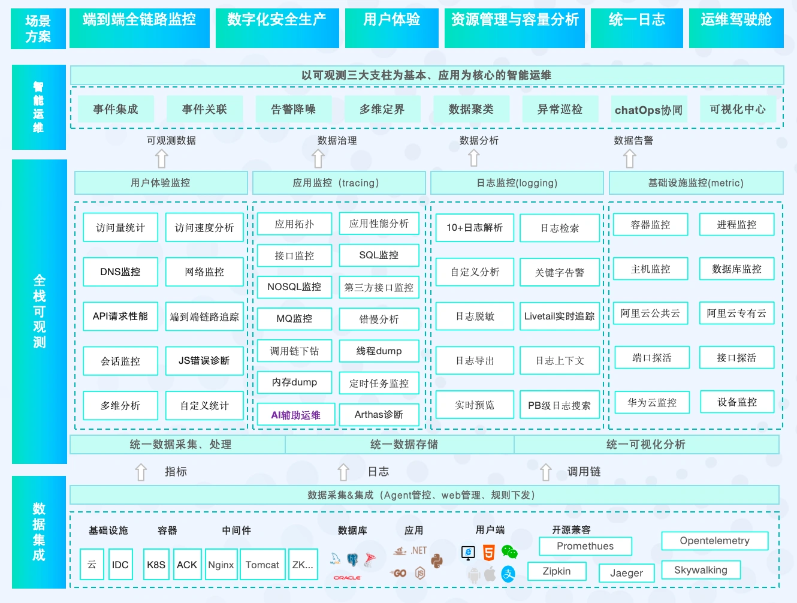The height and width of the screenshot is (603, 797).
Task: Click the up arrow under 数据治理
Action: (x=318, y=158)
